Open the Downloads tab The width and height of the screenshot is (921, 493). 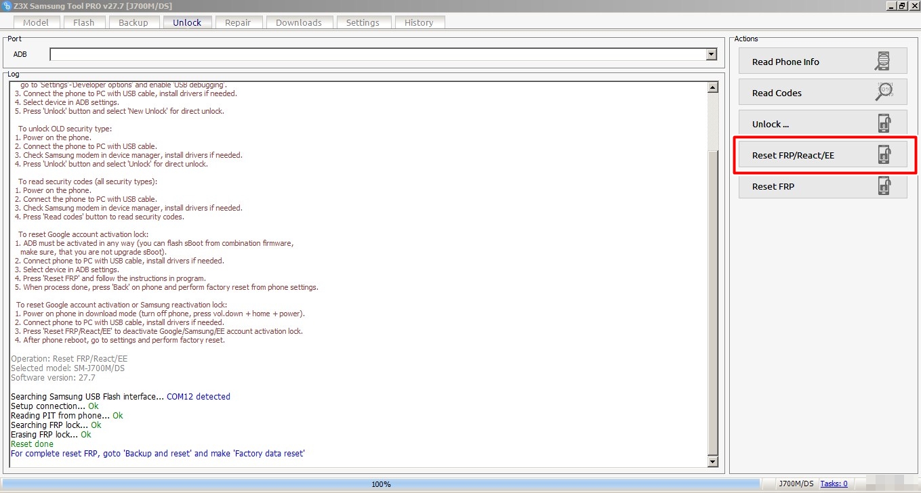[x=299, y=22]
